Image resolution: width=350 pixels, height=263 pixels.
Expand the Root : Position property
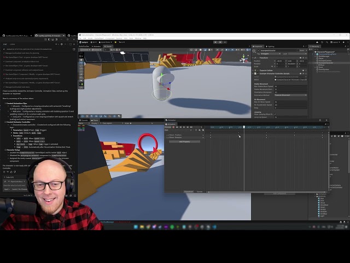(x=167, y=135)
